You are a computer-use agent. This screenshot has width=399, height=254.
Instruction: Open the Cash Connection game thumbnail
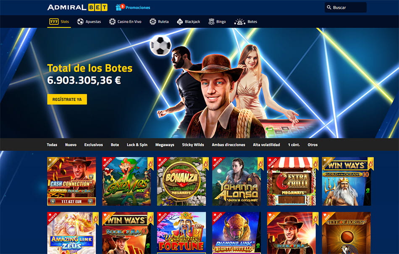coord(71,181)
